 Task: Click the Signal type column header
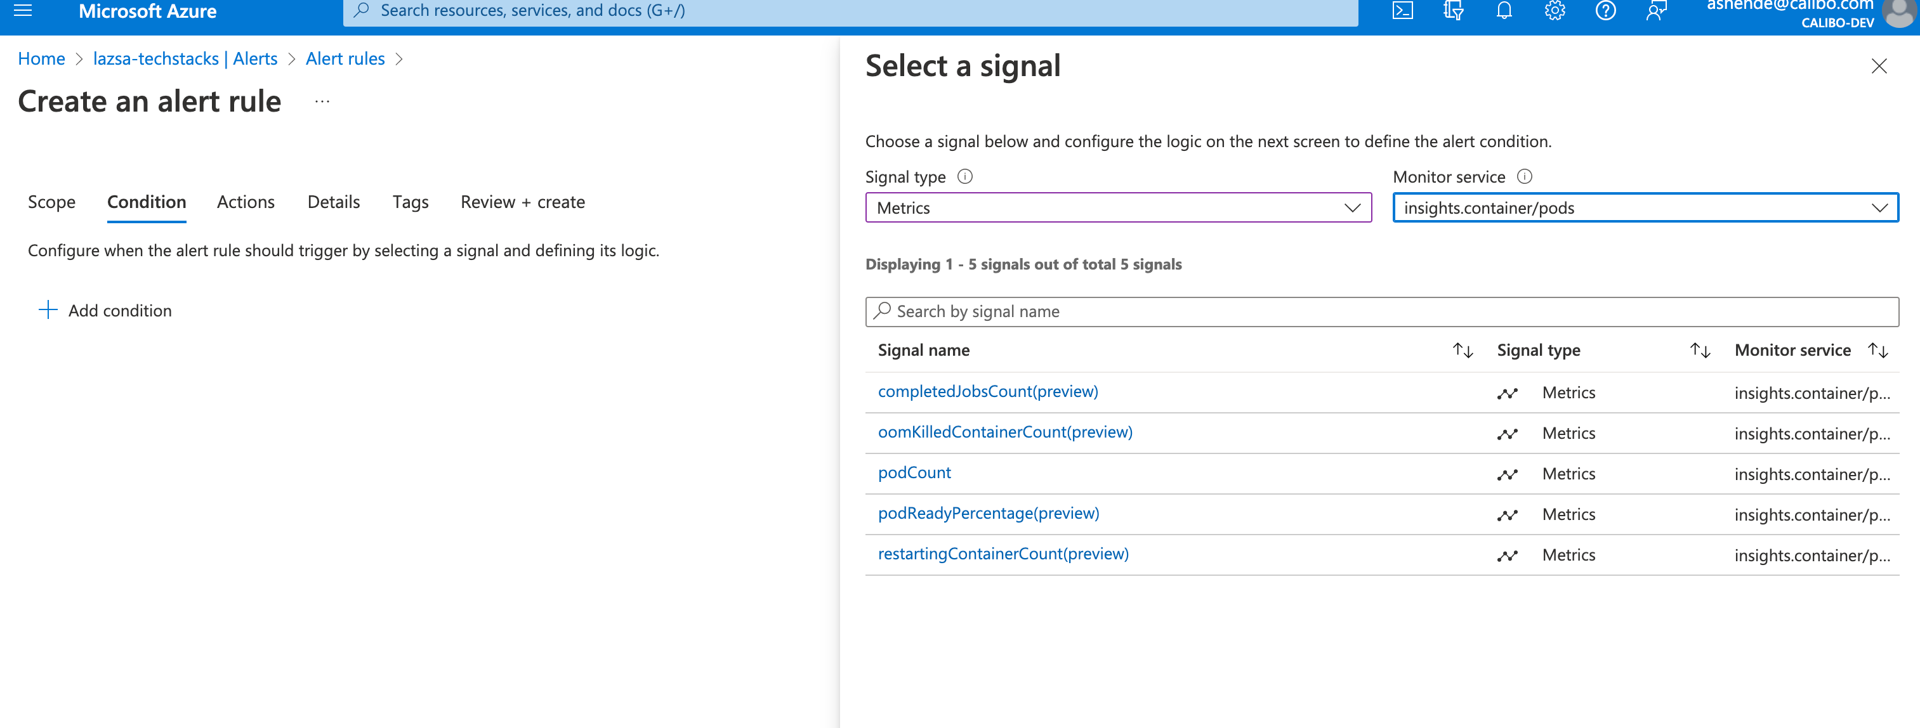1539,350
